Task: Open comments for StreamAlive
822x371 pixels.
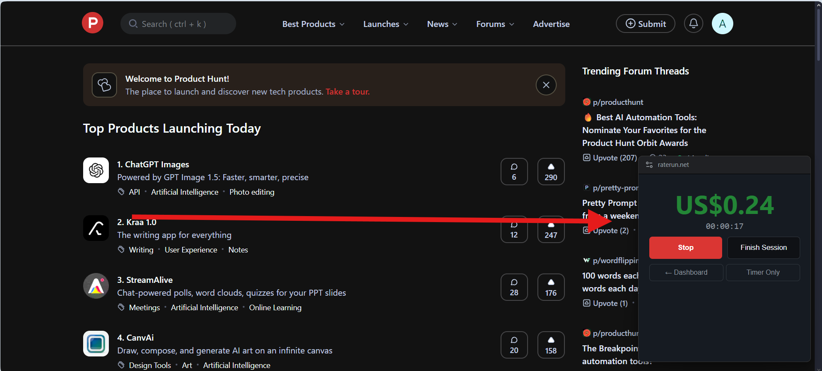Action: point(514,287)
